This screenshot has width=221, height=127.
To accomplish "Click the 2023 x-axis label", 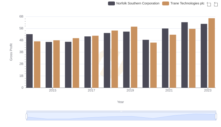I will click(x=208, y=90).
